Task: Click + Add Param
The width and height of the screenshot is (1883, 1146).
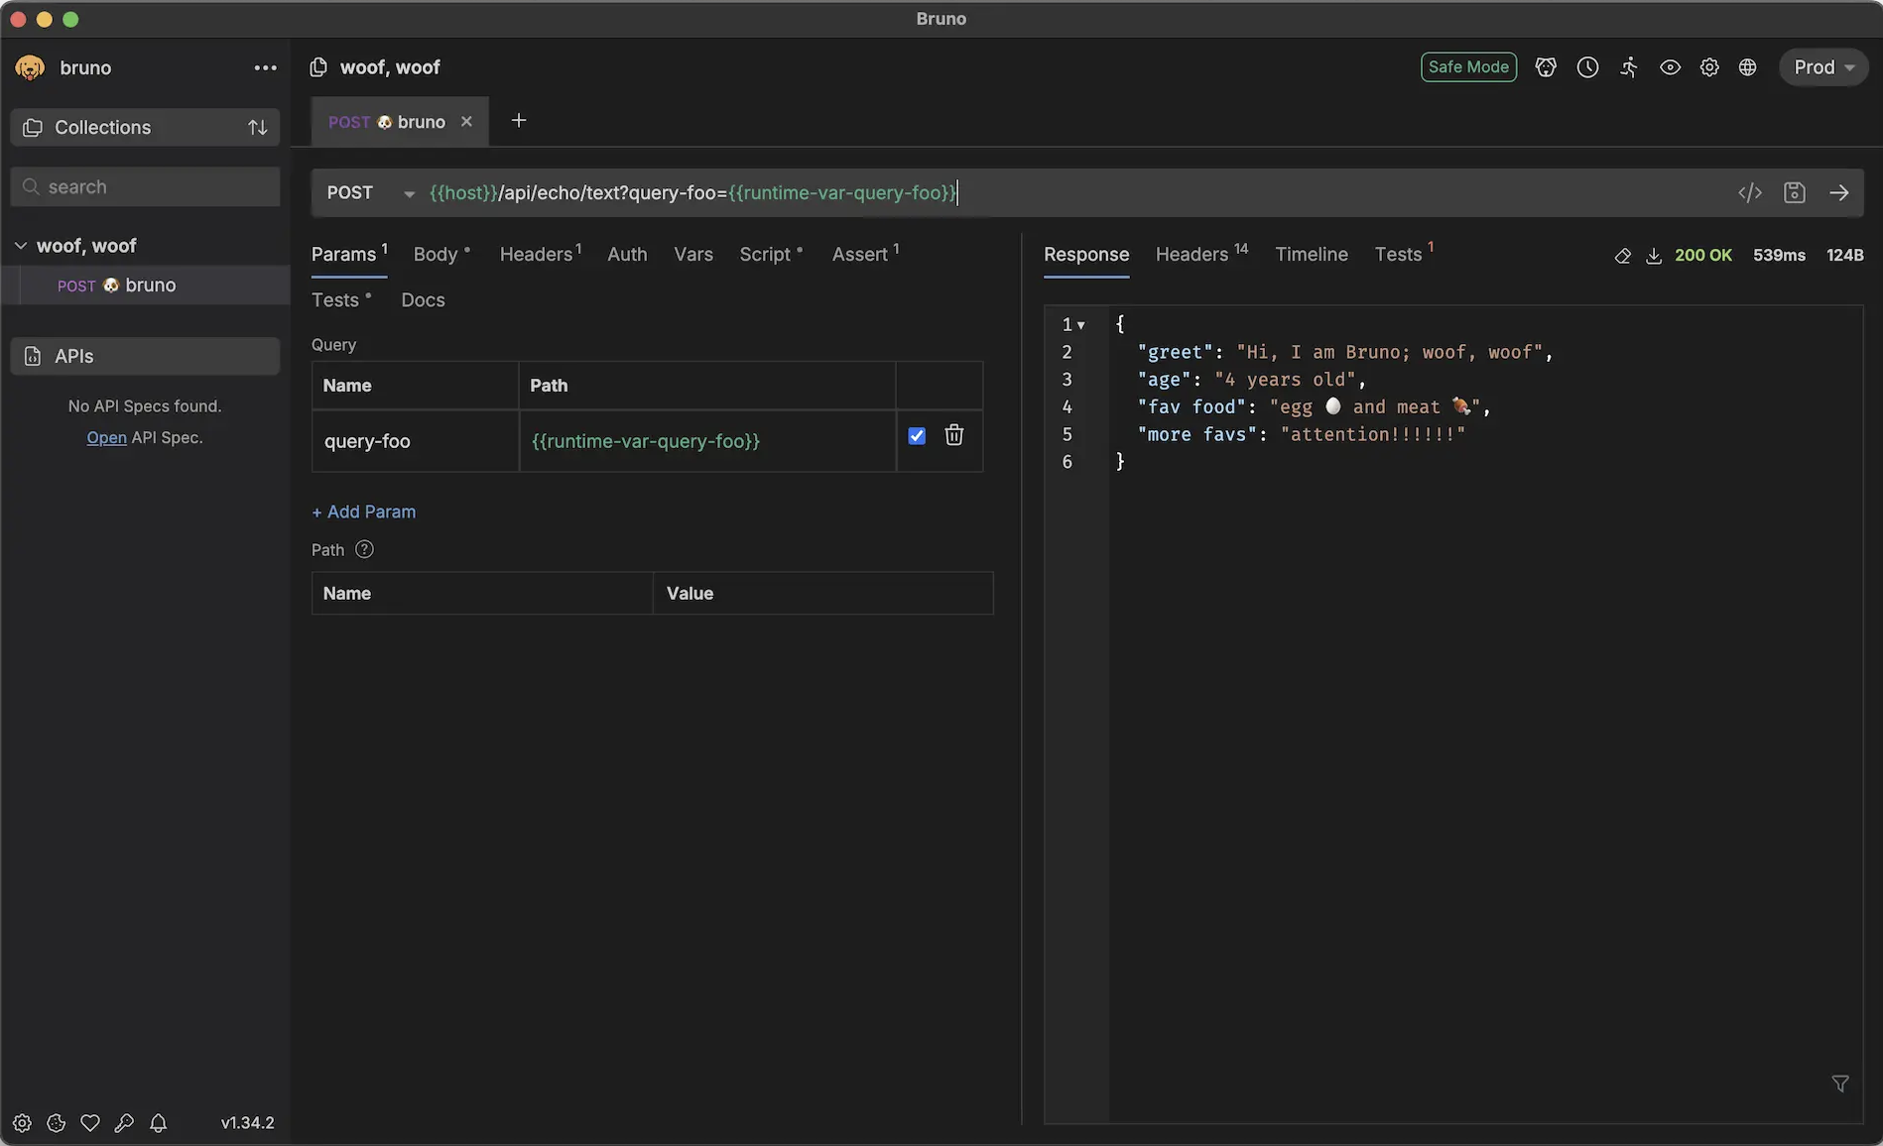Action: coord(363,512)
